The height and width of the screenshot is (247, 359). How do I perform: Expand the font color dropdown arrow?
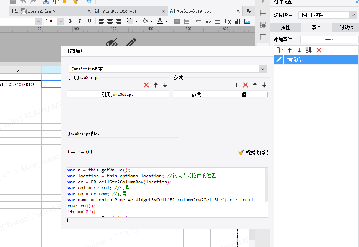(x=166, y=21)
